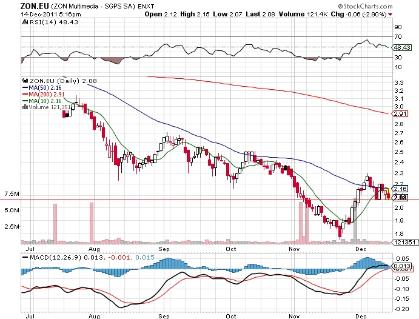Screen dimensions: 419x319
Task: Click the 30 level label on RSI axis
Action: pyautogui.click(x=398, y=57)
